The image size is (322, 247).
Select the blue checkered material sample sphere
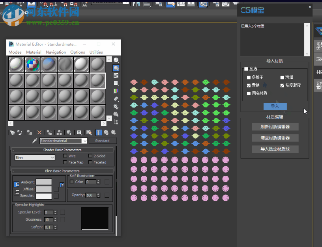(x=33, y=65)
